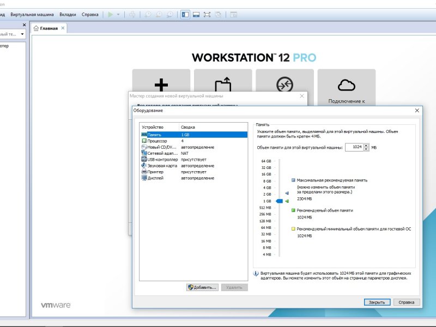This screenshot has width=436, height=327.
Task: Toggle the thumbnail bar view icon
Action: coord(196,15)
